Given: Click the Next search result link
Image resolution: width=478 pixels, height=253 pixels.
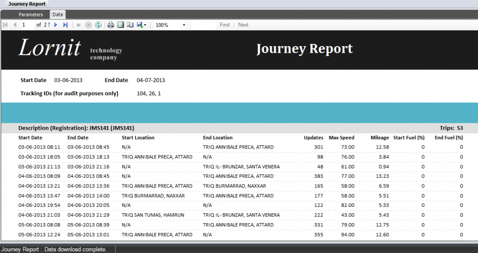Looking at the screenshot, I should click(x=243, y=25).
